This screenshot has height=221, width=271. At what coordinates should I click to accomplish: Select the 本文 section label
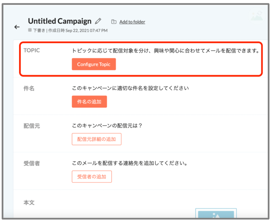click(x=29, y=203)
